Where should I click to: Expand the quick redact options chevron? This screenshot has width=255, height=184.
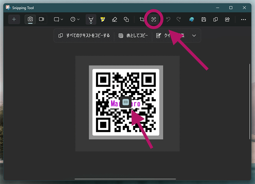click(x=194, y=36)
